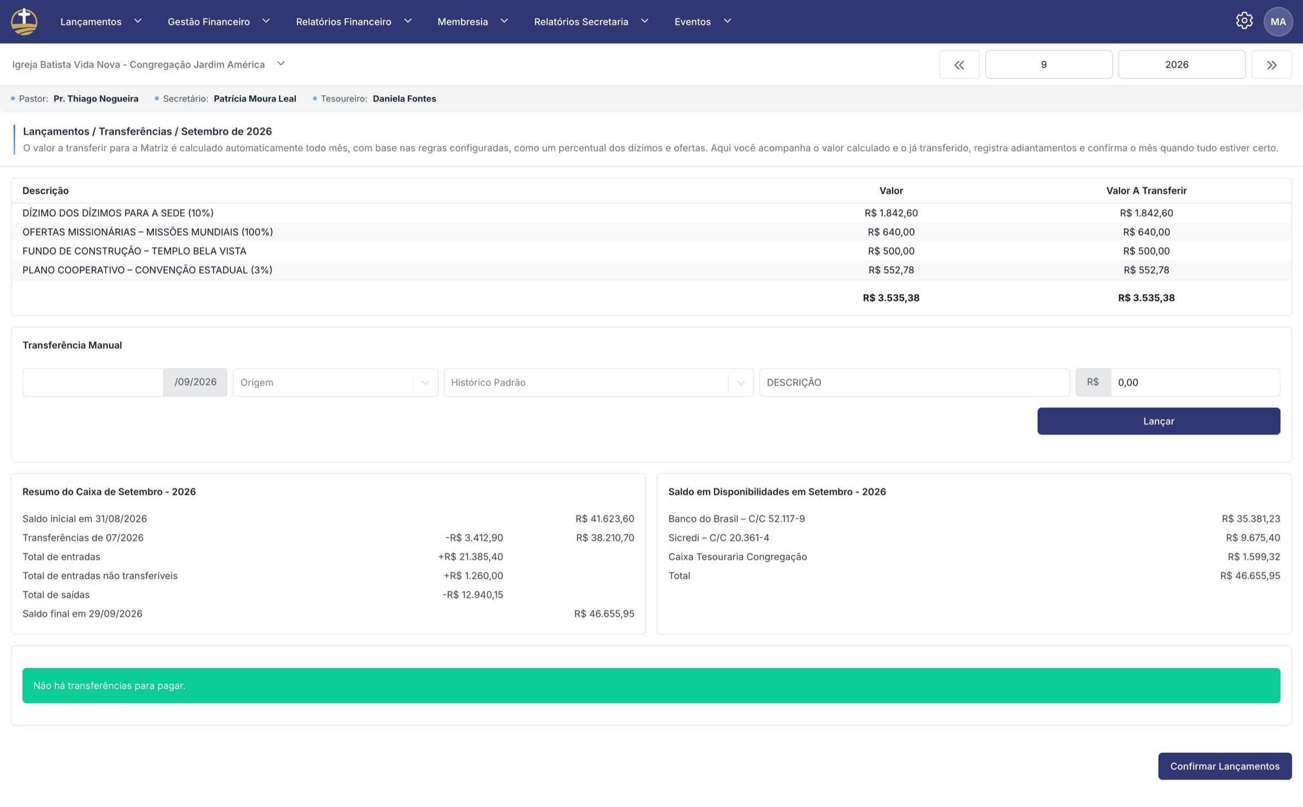Click the year field showing 2026
Image resolution: width=1303 pixels, height=807 pixels.
(1182, 65)
